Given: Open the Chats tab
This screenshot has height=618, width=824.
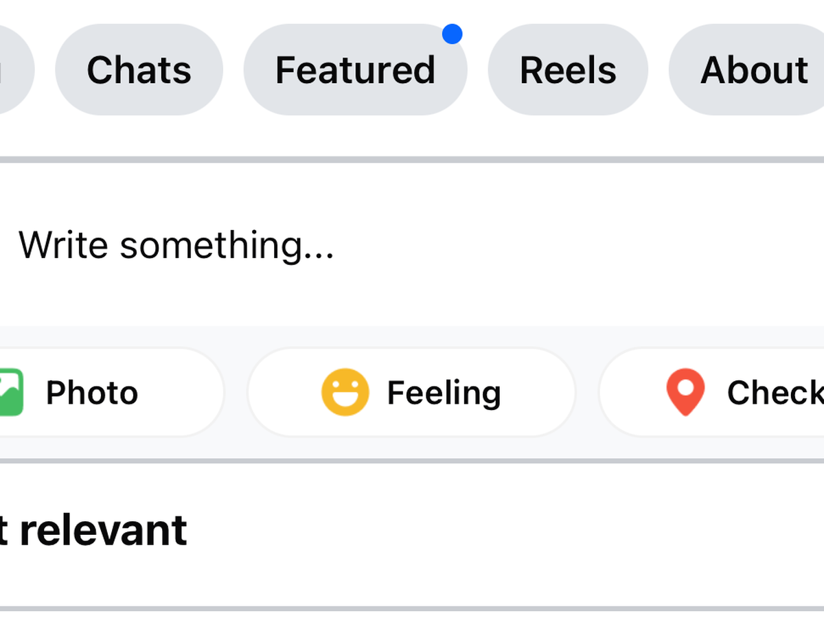Looking at the screenshot, I should pyautogui.click(x=139, y=70).
